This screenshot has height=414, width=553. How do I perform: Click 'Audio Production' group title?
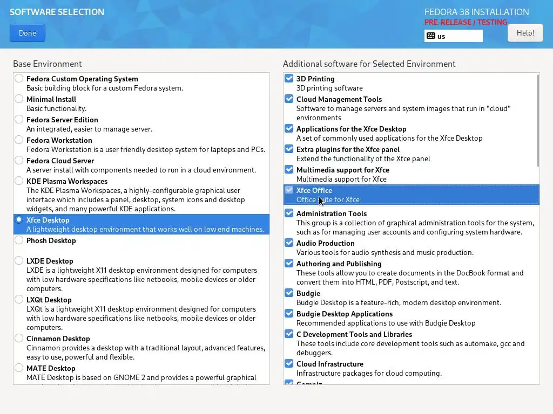tap(326, 243)
